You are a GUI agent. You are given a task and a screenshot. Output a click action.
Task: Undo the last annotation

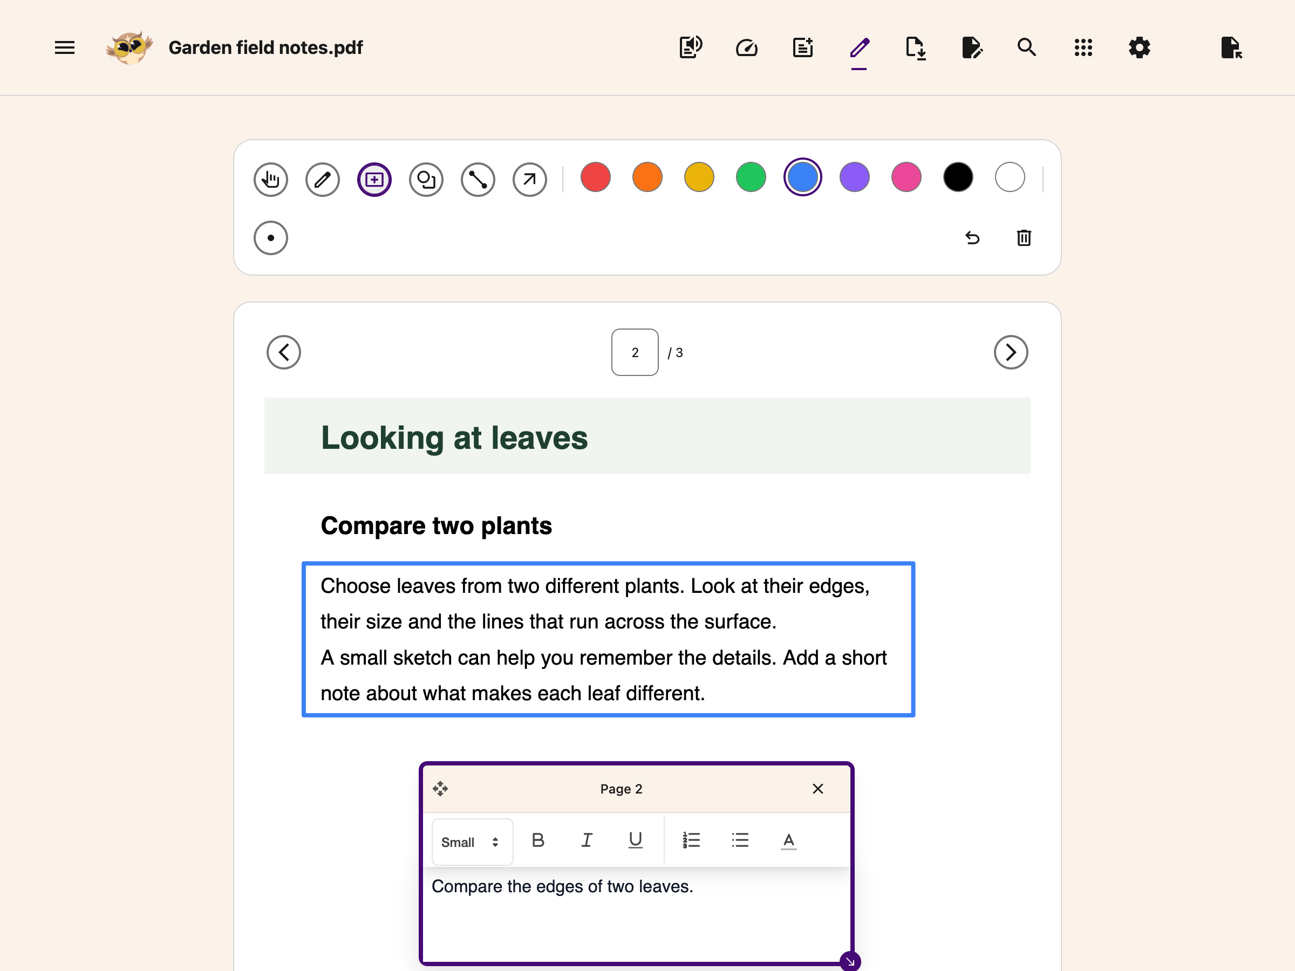[x=972, y=238]
